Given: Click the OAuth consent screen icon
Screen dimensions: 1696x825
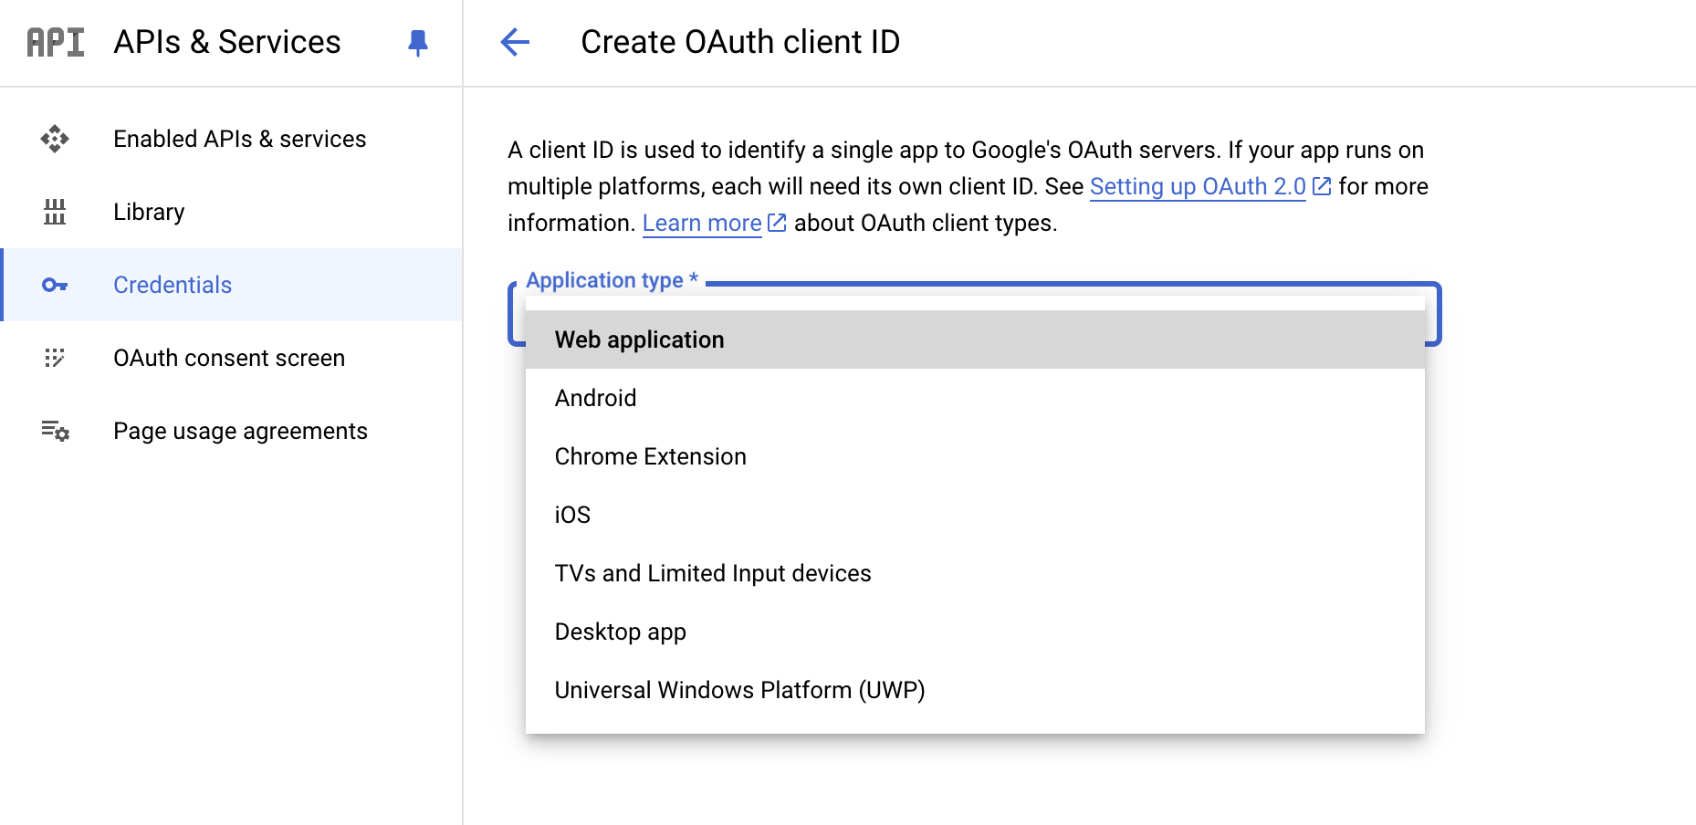Looking at the screenshot, I should click(x=55, y=358).
